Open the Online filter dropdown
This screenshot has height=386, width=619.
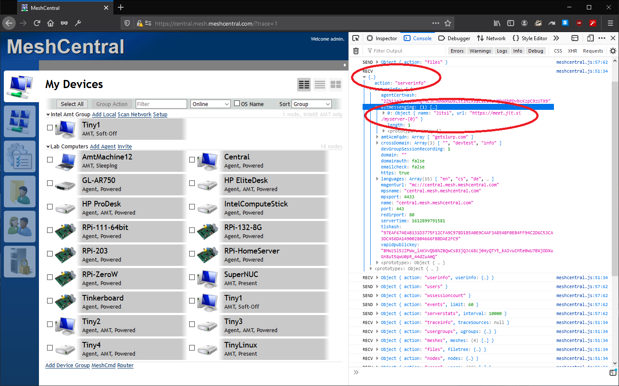point(211,104)
